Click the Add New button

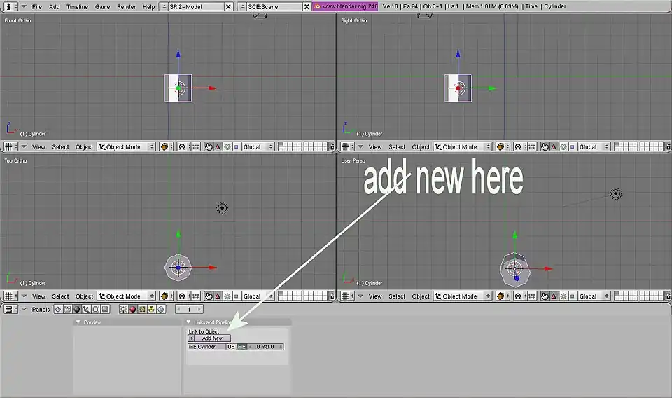click(212, 338)
